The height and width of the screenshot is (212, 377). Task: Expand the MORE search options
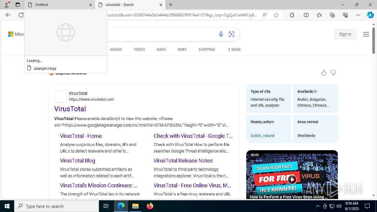234,49
